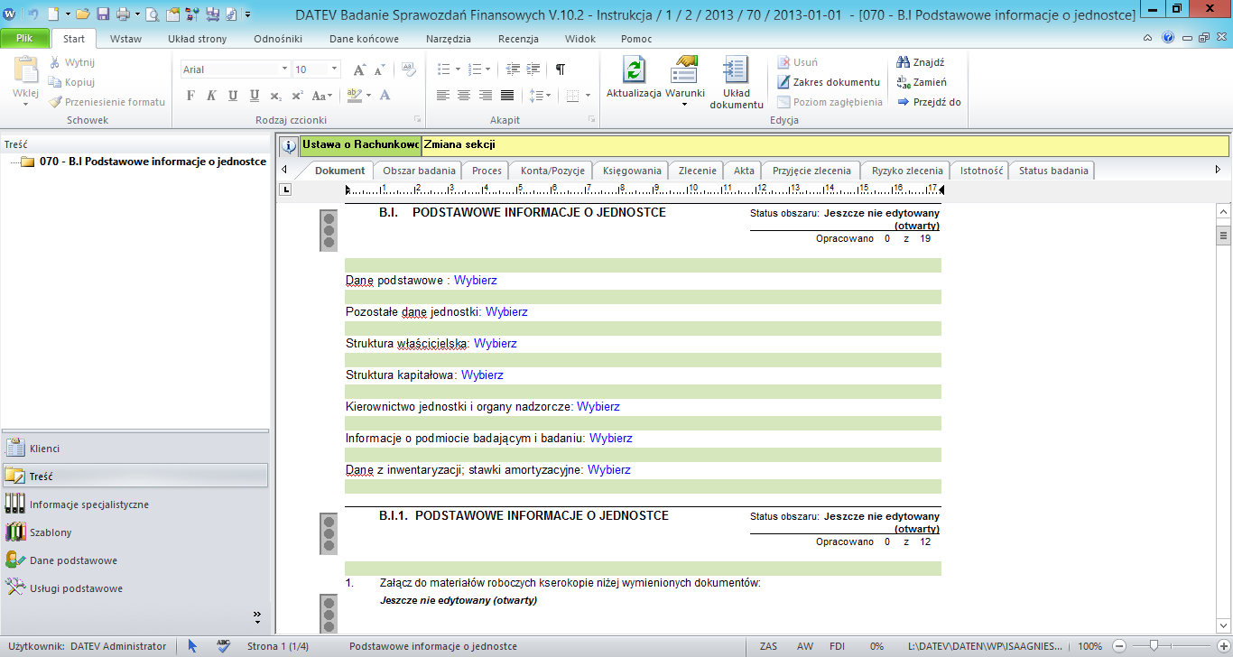Switch to the Obszar badania document tab
This screenshot has height=657, width=1233.
click(418, 171)
